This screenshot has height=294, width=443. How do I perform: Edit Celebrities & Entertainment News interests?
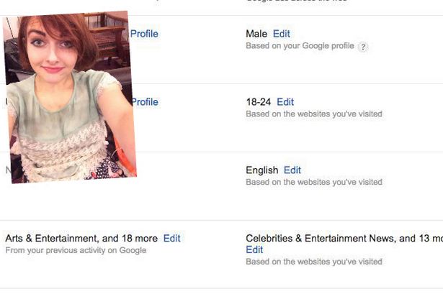coord(254,249)
